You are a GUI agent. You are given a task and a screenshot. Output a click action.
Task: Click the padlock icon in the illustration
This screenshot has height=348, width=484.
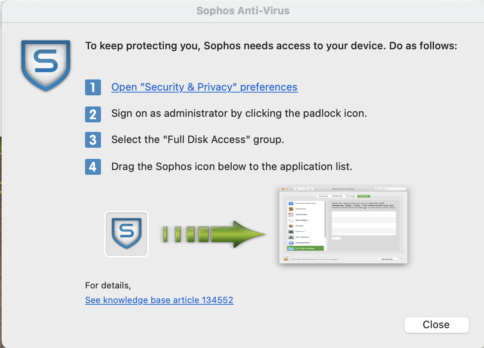click(286, 259)
